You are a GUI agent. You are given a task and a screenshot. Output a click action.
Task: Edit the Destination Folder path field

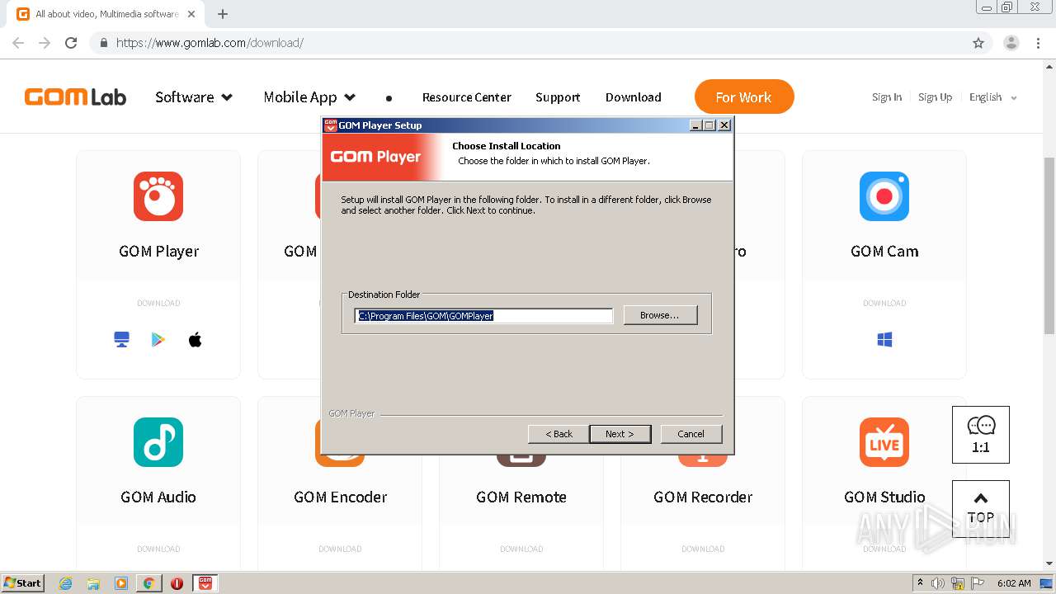tap(483, 315)
